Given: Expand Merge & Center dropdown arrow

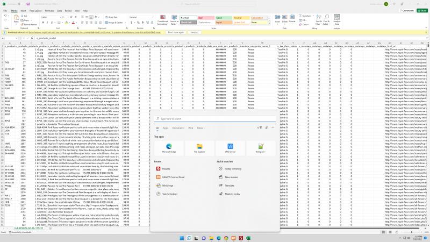Looking at the screenshot, I should 125,23.
